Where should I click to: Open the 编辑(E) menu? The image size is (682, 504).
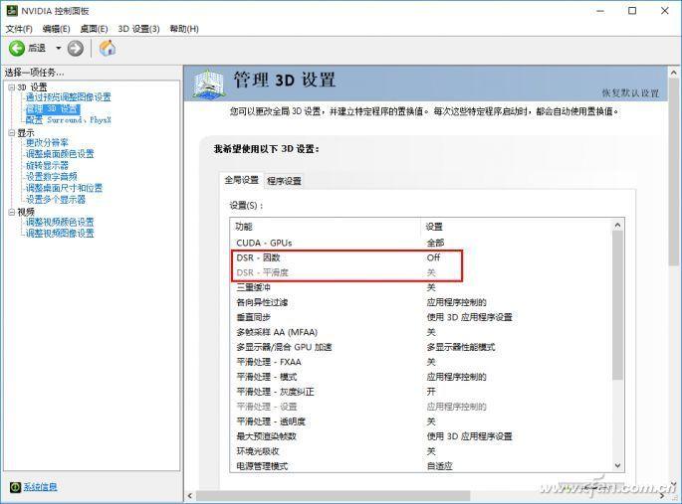click(56, 29)
